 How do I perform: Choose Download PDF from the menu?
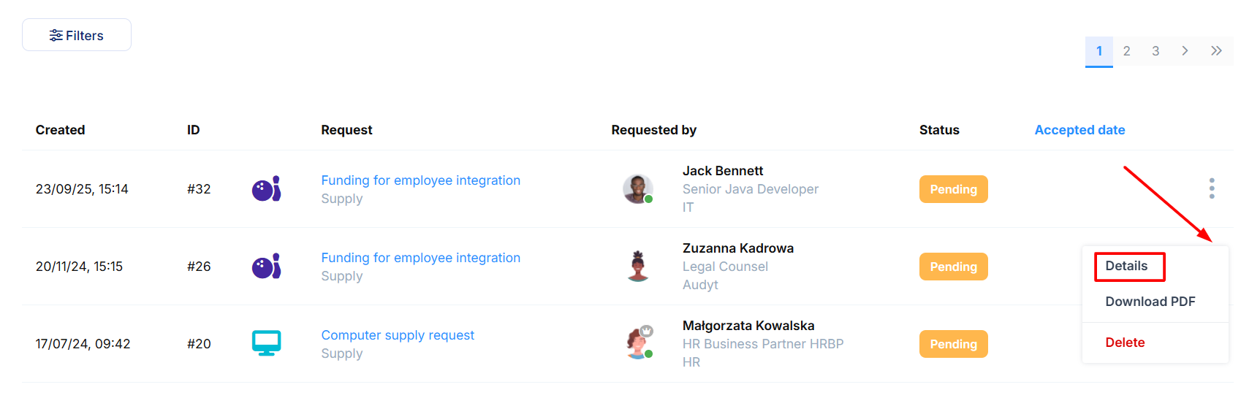(x=1150, y=302)
